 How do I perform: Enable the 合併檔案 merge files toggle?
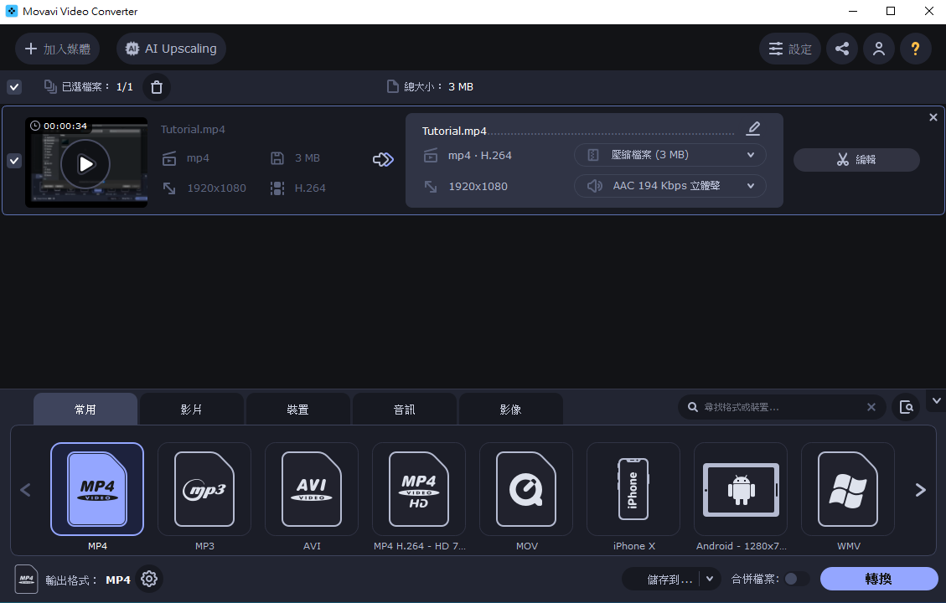[796, 579]
